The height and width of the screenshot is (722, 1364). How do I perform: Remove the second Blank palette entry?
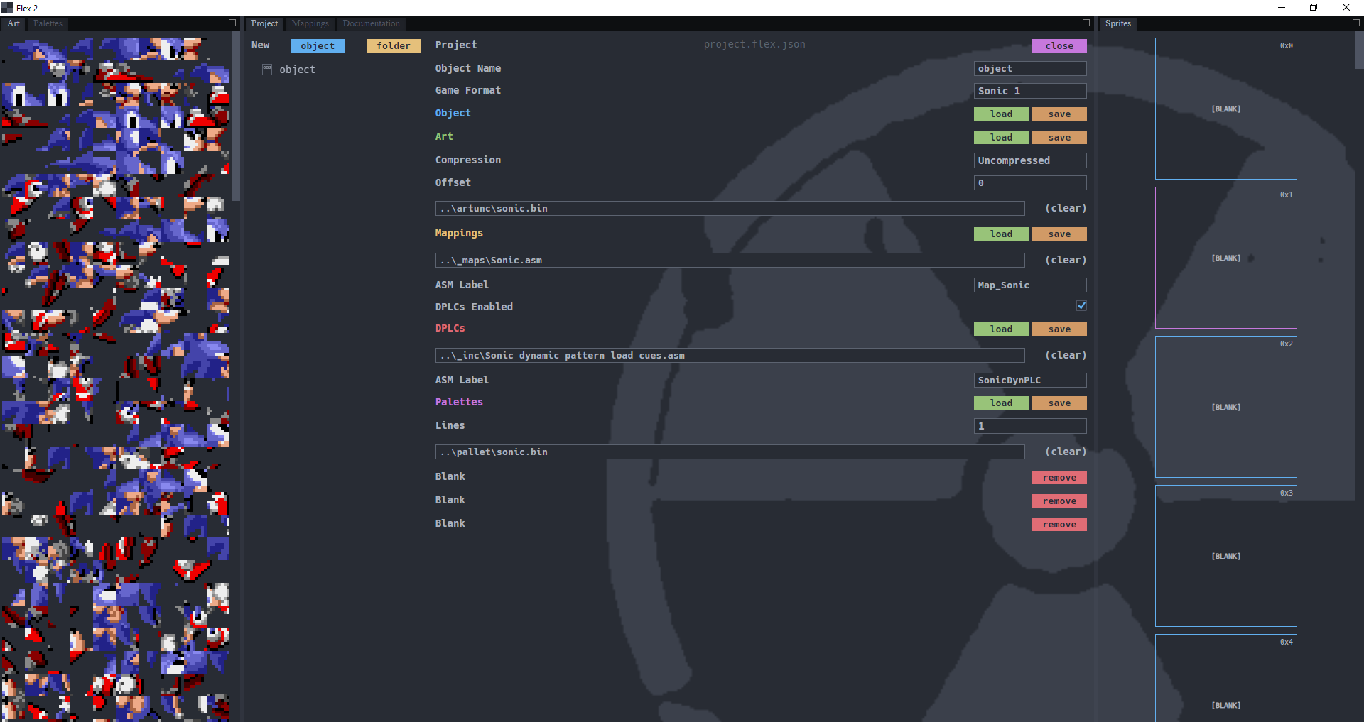(x=1059, y=501)
